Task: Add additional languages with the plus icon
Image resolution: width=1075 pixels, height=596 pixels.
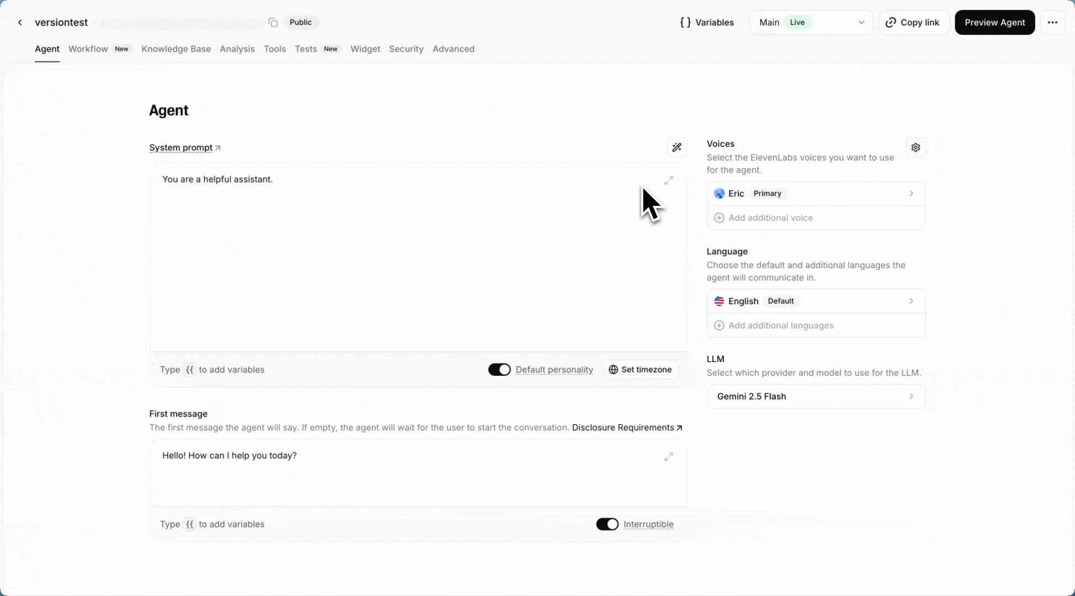Action: point(719,325)
